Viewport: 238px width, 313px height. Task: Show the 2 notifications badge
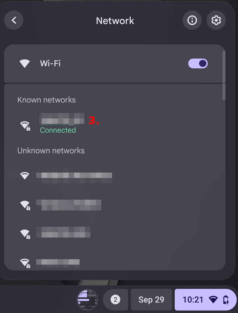point(115,299)
